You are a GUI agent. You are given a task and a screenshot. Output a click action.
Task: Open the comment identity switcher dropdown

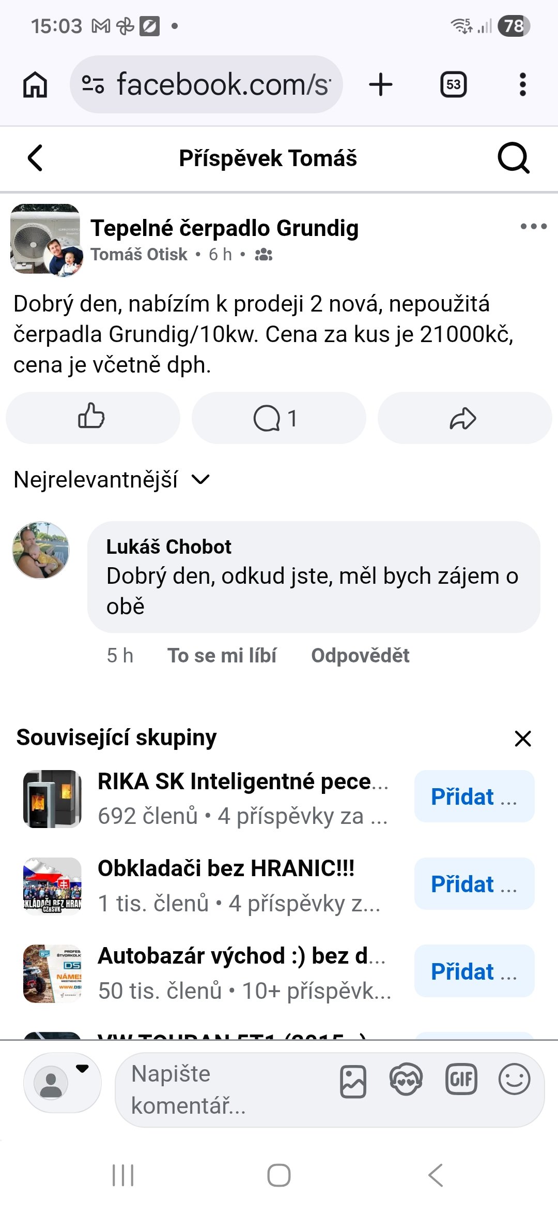(63, 1082)
